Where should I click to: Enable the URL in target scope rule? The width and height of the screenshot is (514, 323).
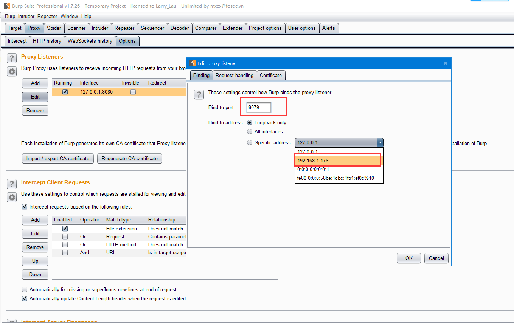pos(65,252)
